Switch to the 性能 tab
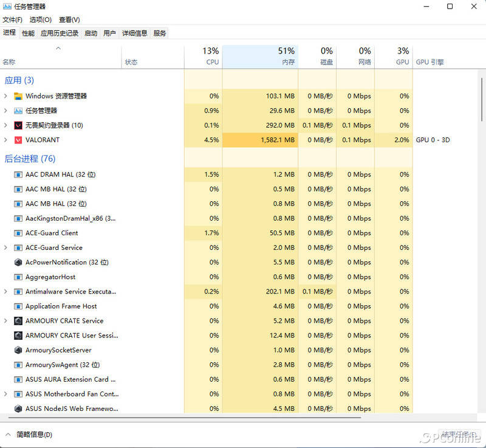Viewport: 486px width, 448px height. (x=28, y=33)
